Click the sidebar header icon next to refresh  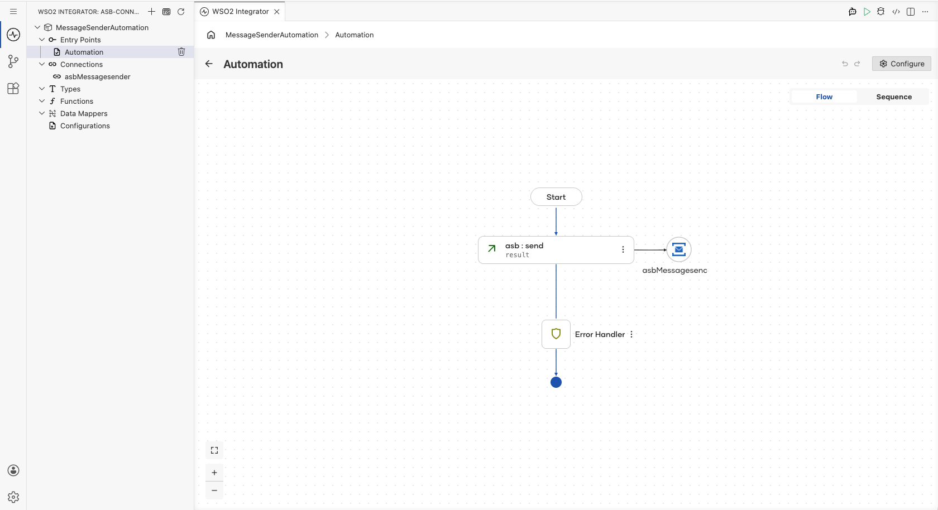click(166, 11)
